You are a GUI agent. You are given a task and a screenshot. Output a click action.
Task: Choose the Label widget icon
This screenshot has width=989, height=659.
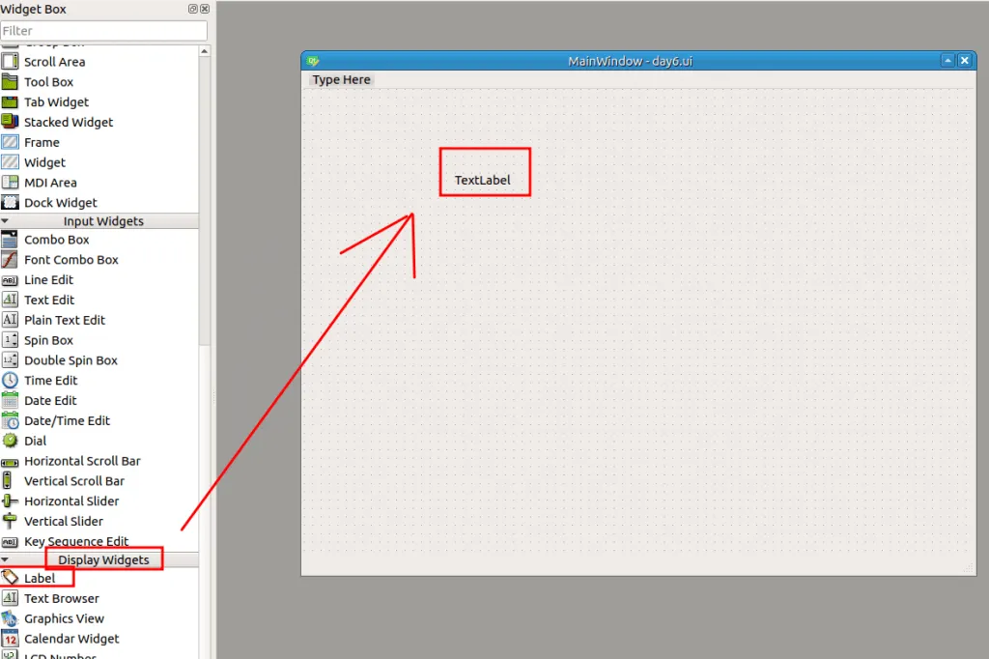10,578
